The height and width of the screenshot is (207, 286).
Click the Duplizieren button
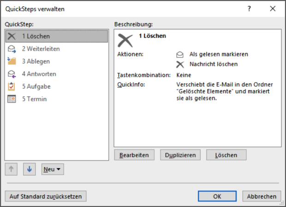click(x=180, y=155)
